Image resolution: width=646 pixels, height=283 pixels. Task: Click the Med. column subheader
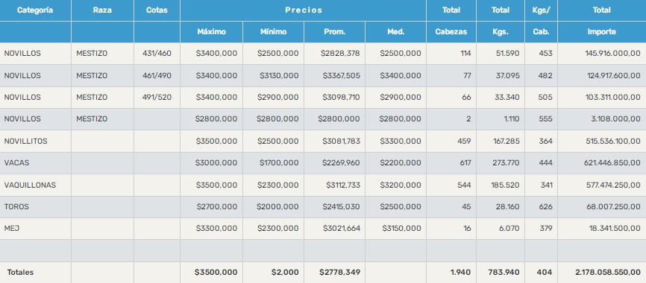point(395,32)
